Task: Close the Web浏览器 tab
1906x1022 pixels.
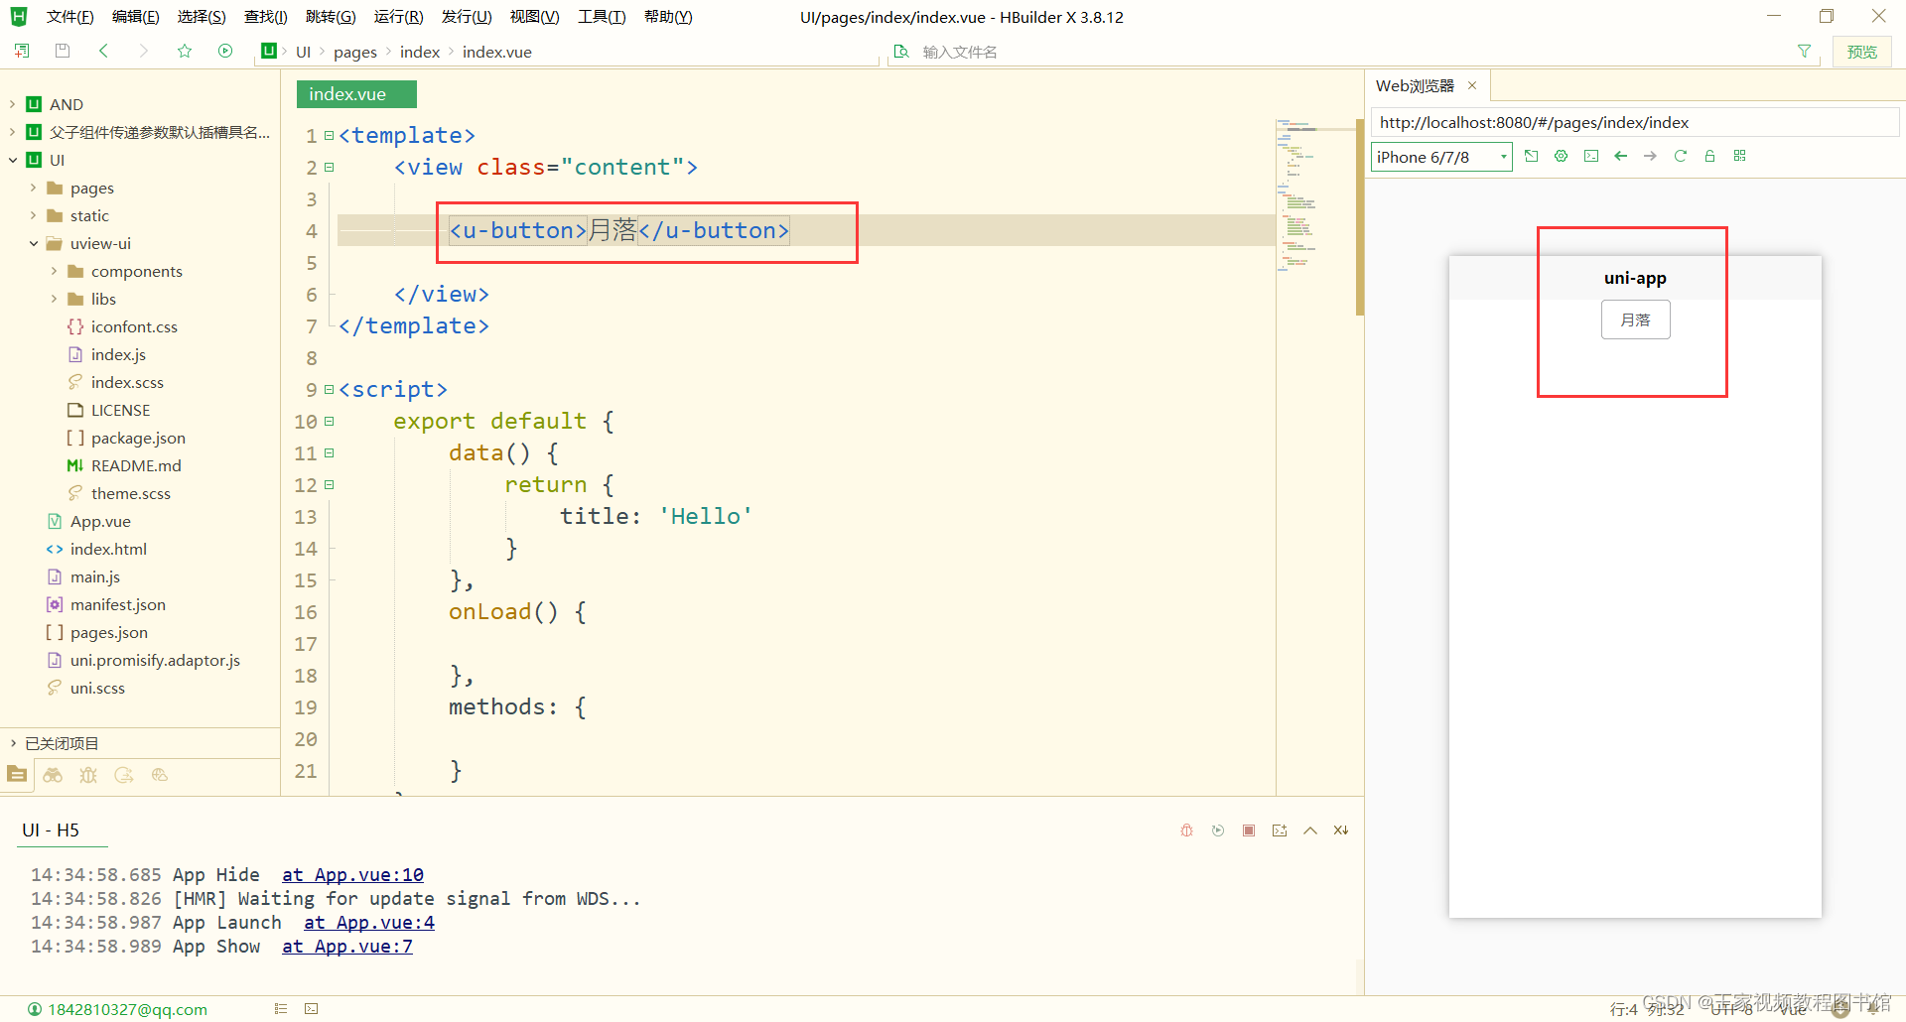Action: pyautogui.click(x=1472, y=85)
